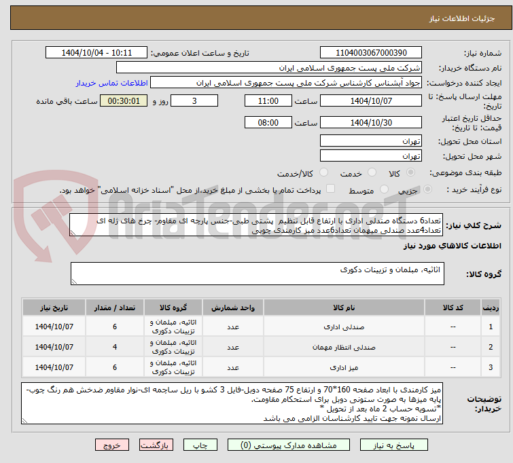
Task: Open the اطلاعات تماس خریدار link
Action: pyautogui.click(x=112, y=83)
